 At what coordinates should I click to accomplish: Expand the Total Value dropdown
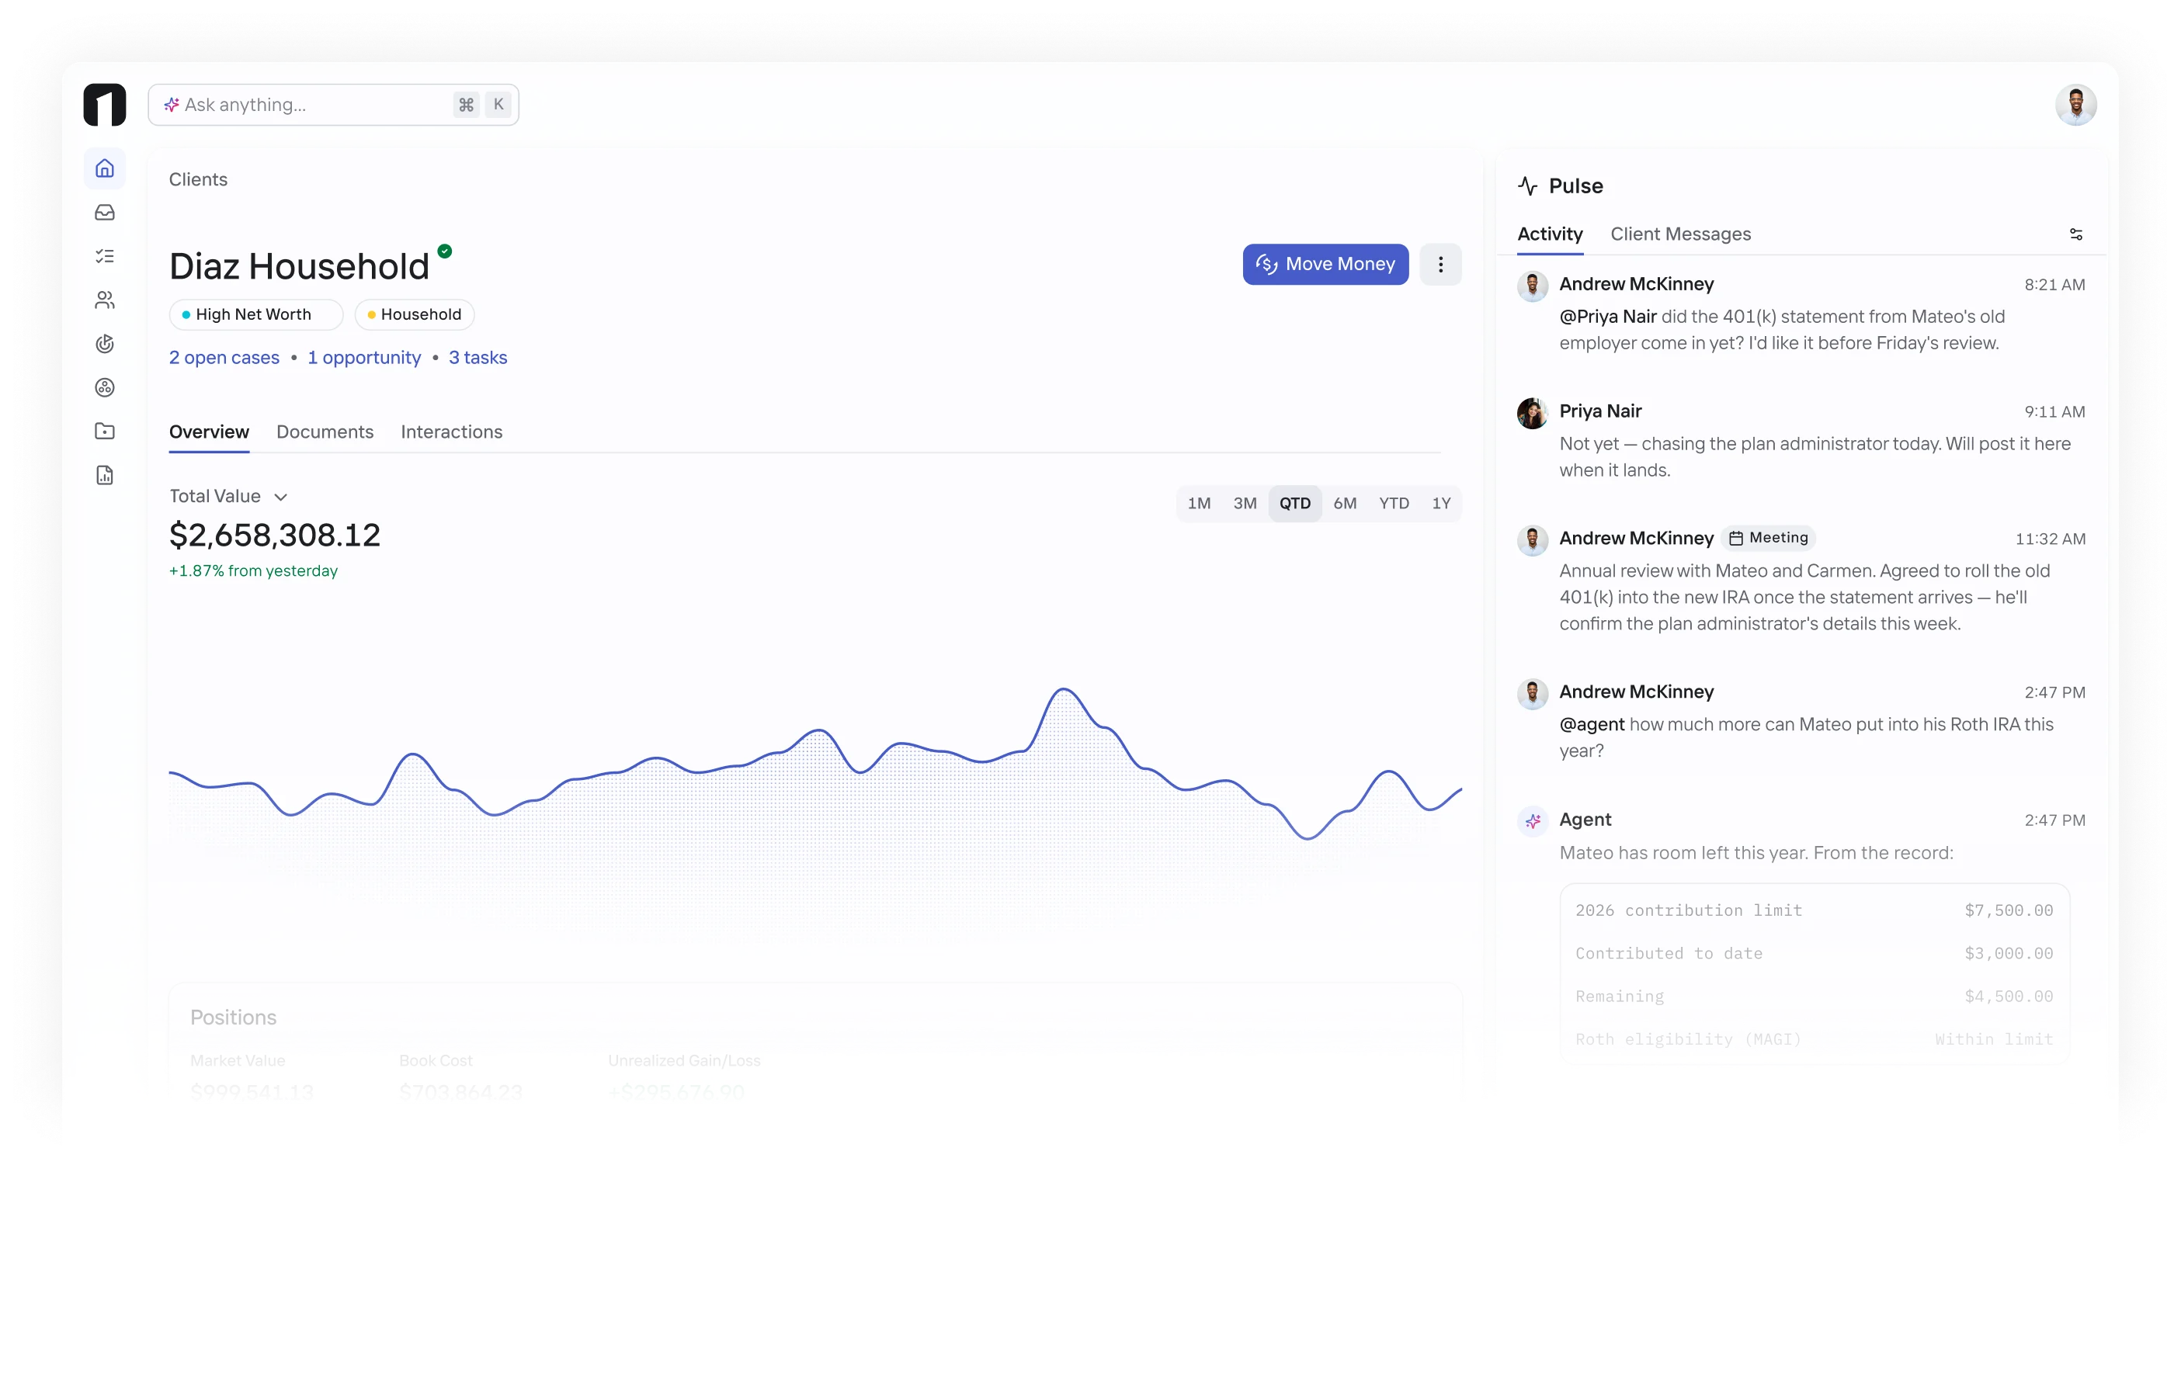point(229,496)
